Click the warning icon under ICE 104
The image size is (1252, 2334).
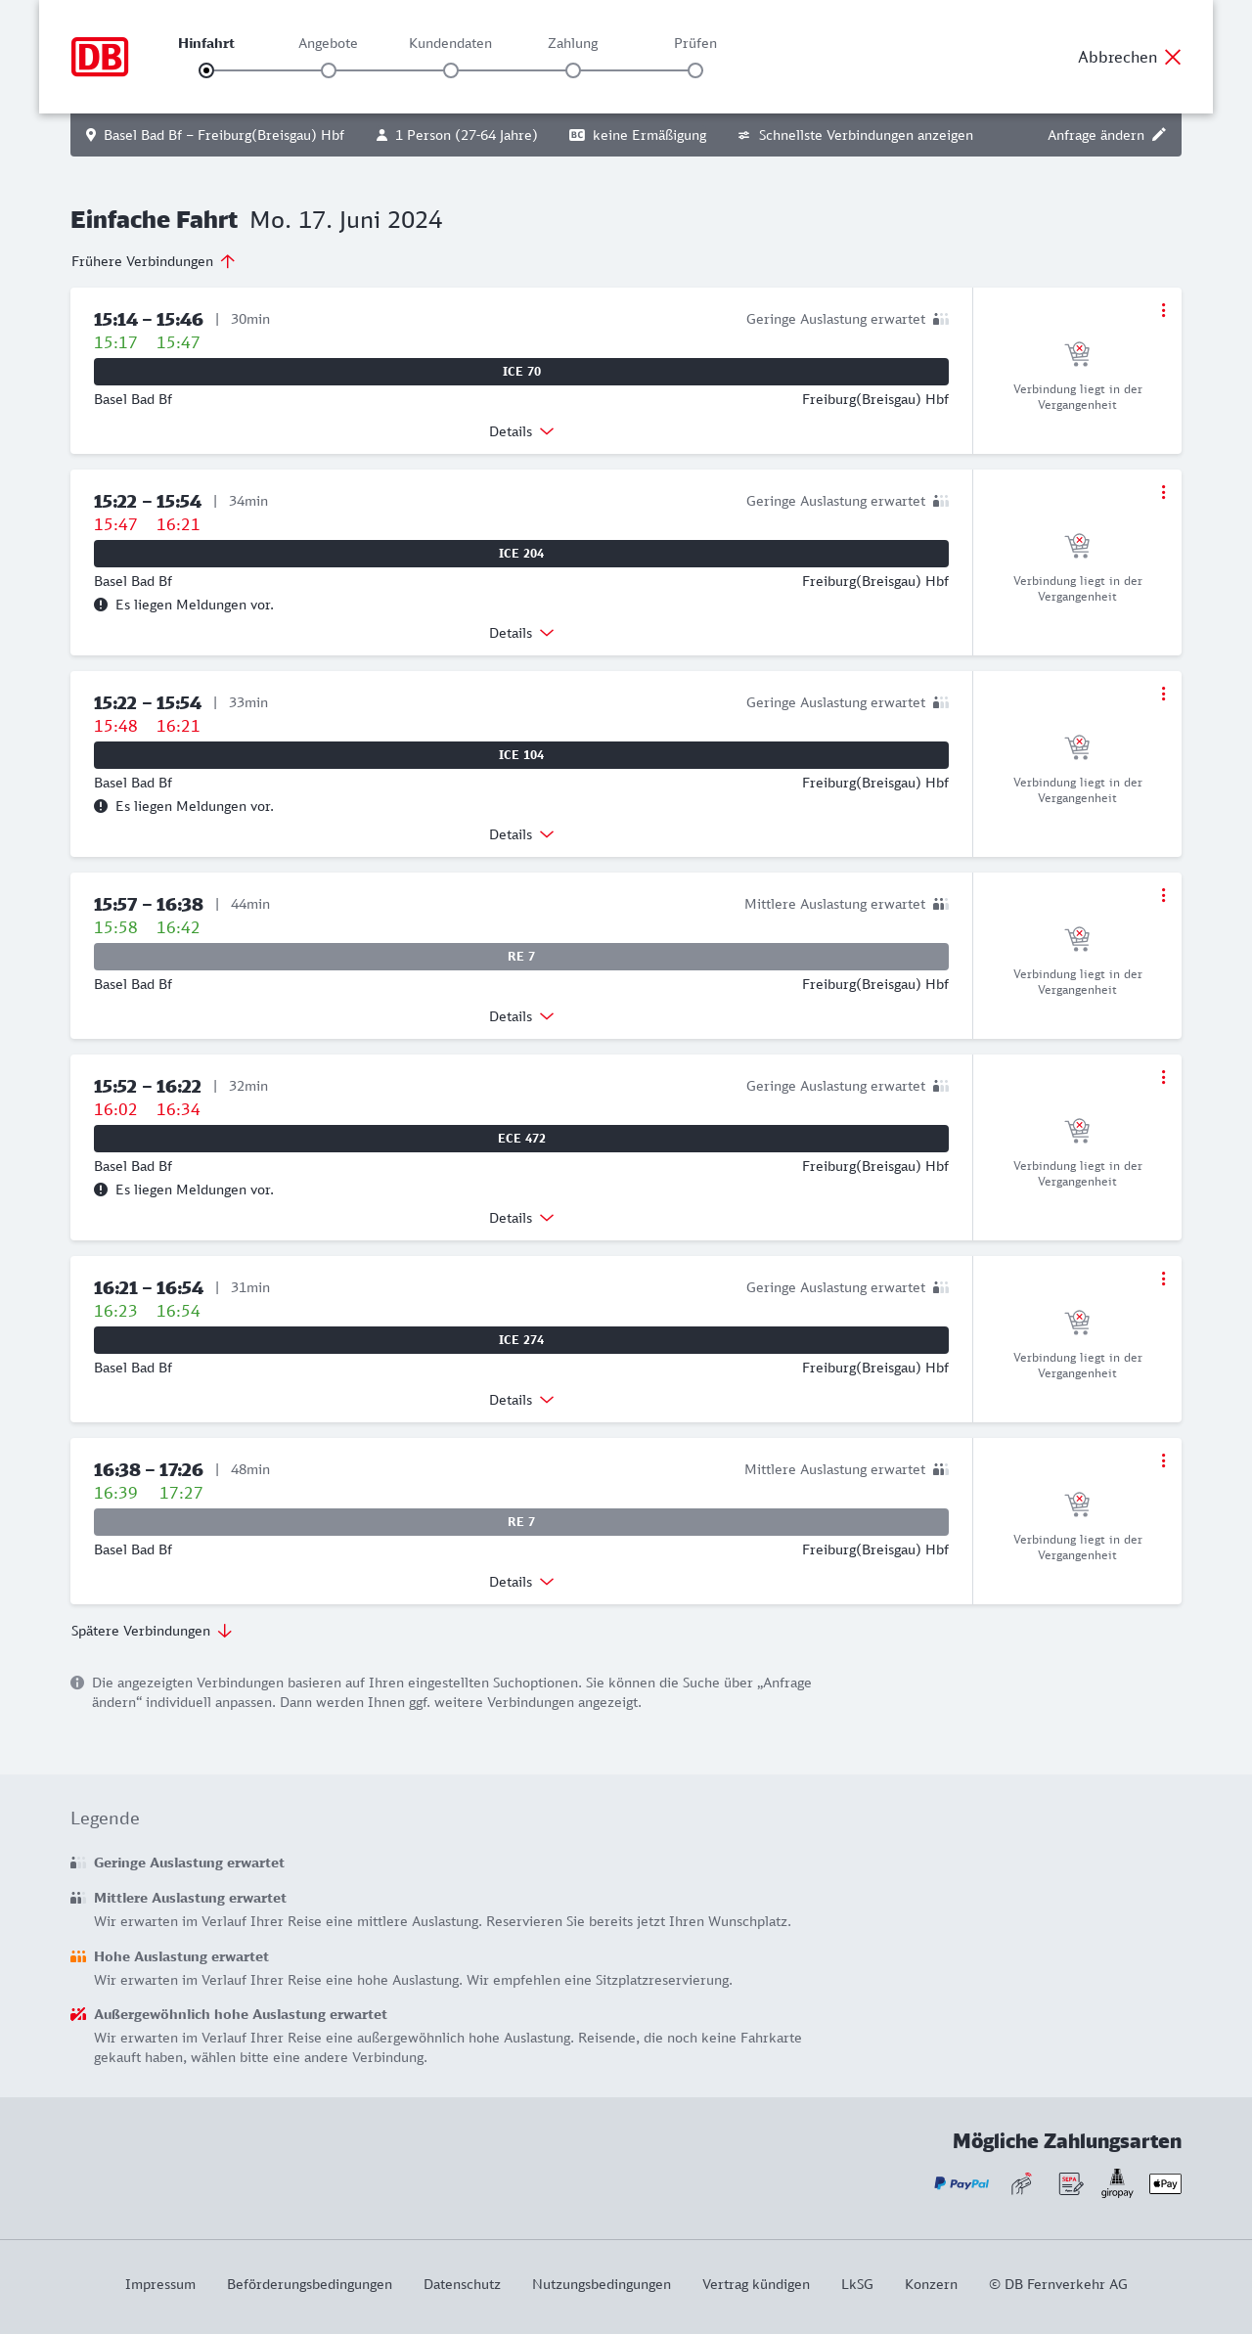coord(101,806)
